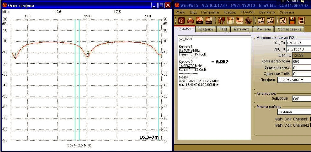The image size is (311, 152).
Task: Click the max:-0.36dB 17.328768MHz line
Action: pyautogui.click(x=199, y=81)
